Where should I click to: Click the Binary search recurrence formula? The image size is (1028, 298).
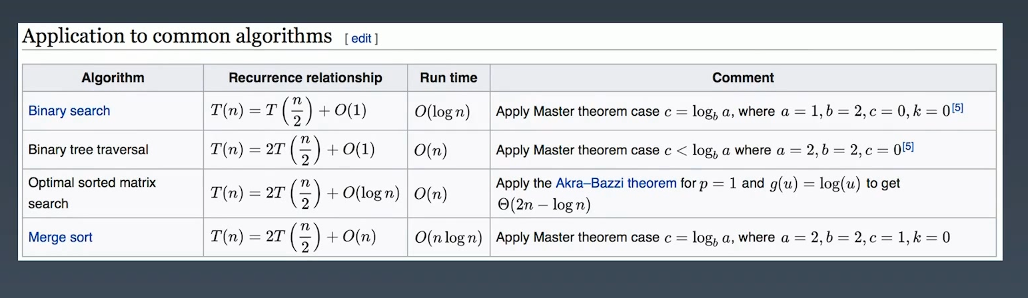(288, 111)
